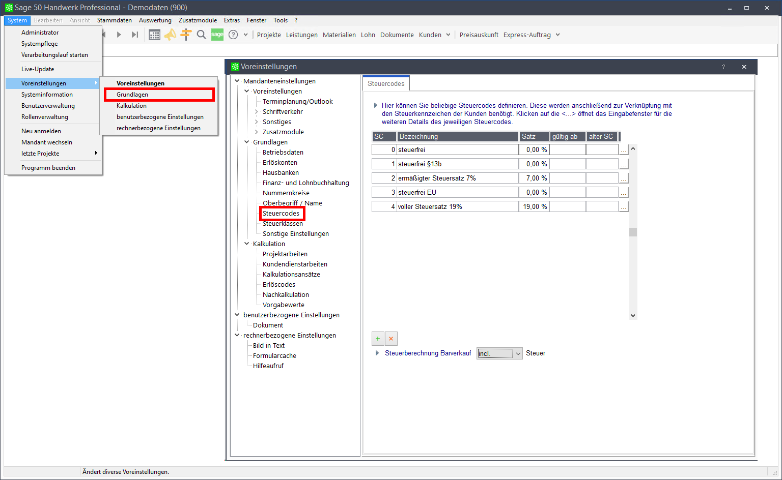
Task: Click the yellow megaphone toolbar icon
Action: pos(170,35)
